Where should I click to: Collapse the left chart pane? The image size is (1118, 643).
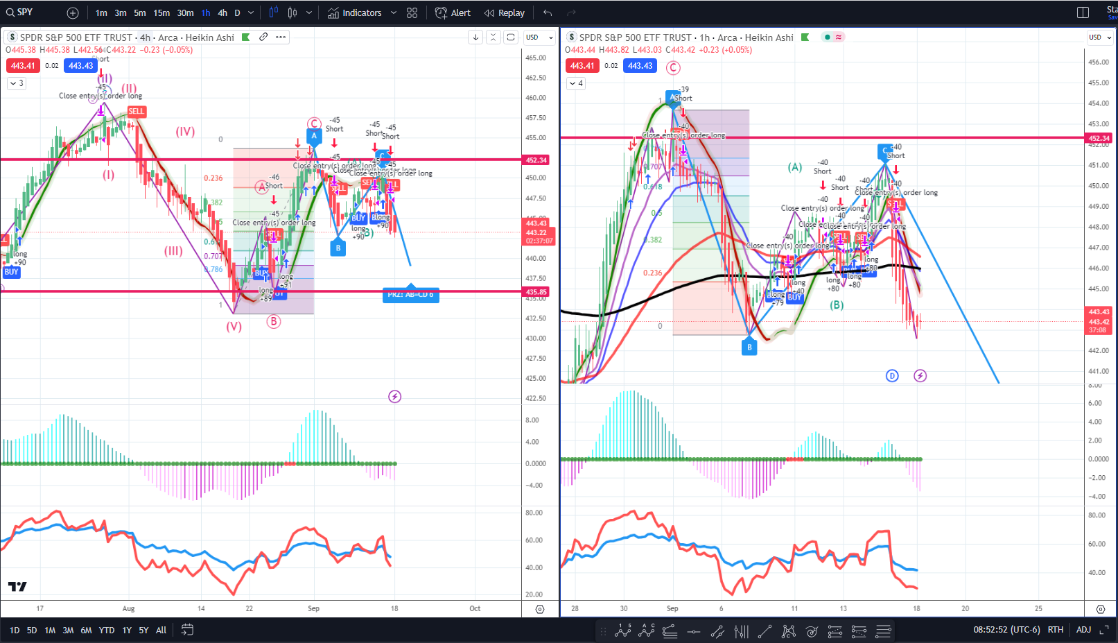(x=493, y=37)
